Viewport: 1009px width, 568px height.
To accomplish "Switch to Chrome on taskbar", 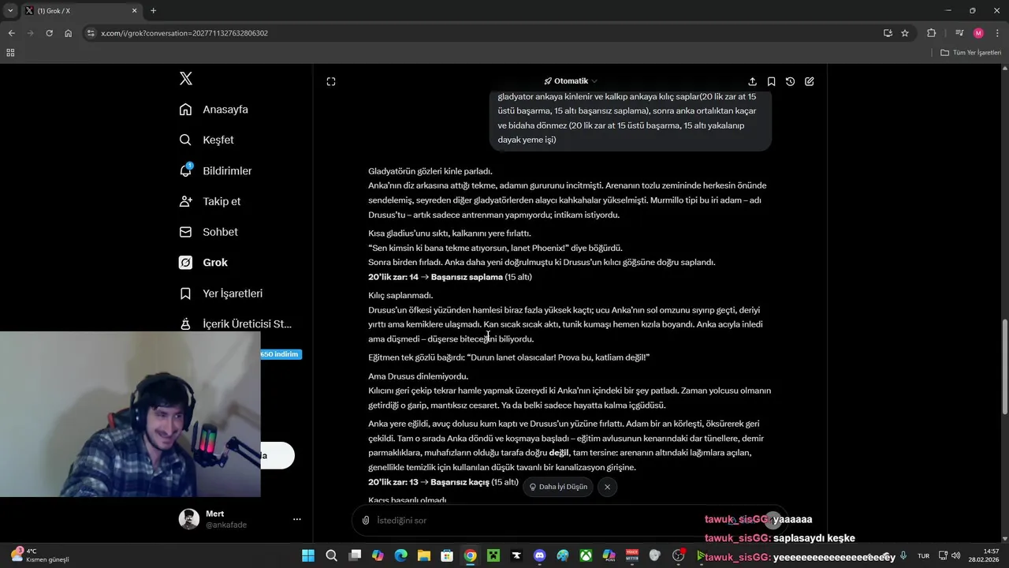I will pyautogui.click(x=470, y=555).
